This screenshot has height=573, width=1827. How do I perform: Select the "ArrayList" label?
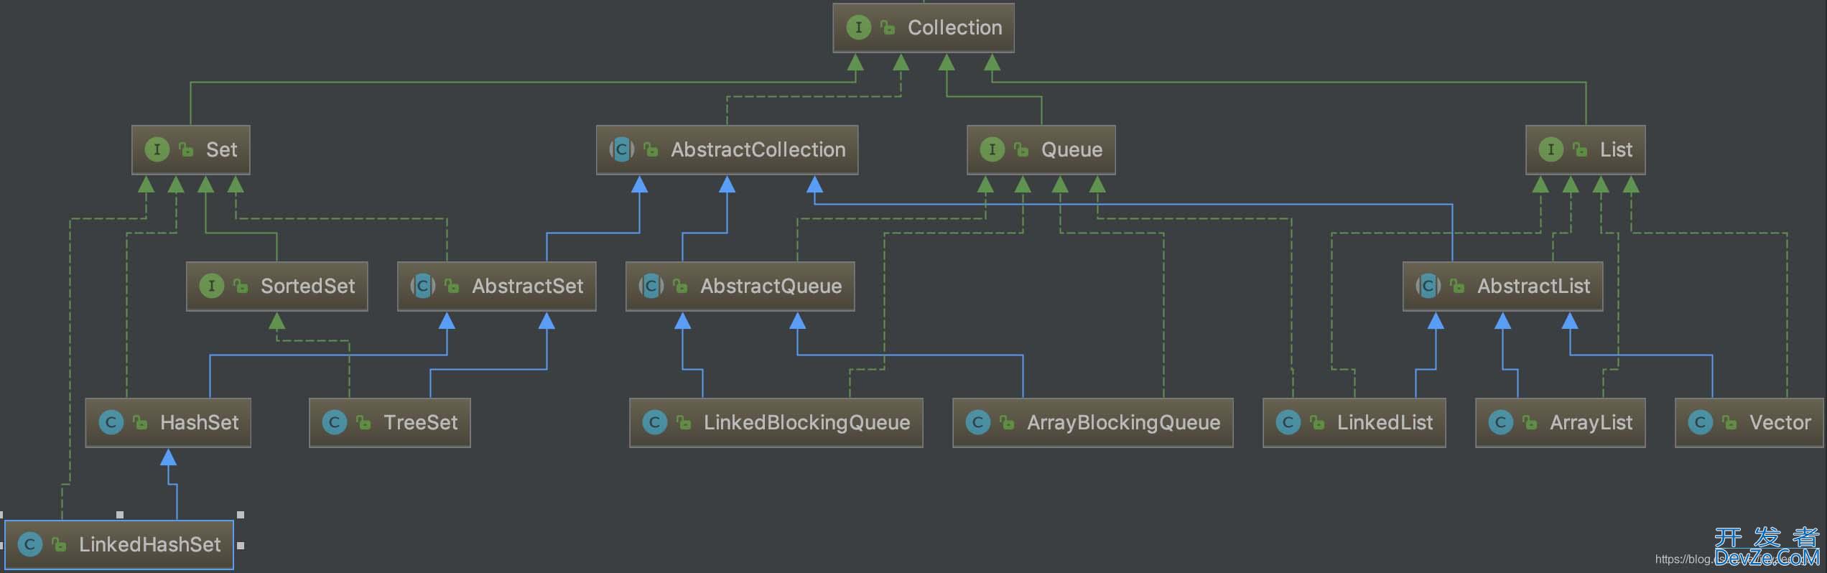pos(1591,422)
